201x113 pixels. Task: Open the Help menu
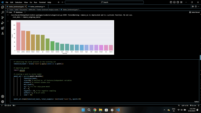tap(49, 2)
